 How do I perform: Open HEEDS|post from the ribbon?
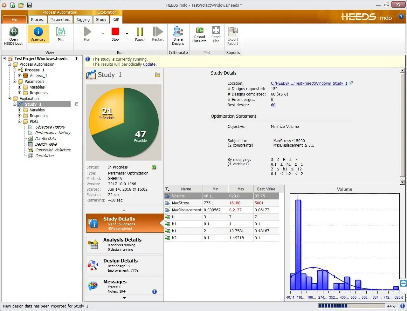(x=13, y=36)
